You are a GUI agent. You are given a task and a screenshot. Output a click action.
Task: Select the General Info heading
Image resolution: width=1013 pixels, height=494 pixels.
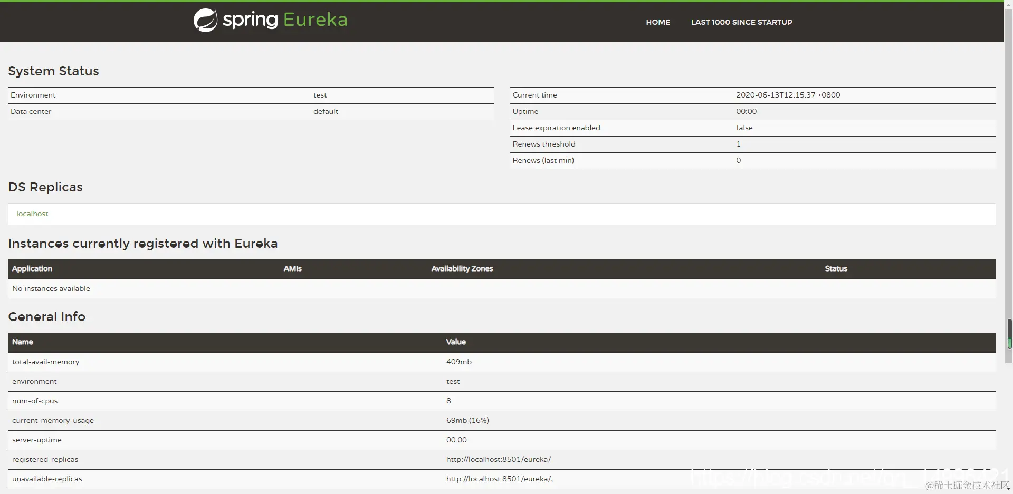pos(46,317)
